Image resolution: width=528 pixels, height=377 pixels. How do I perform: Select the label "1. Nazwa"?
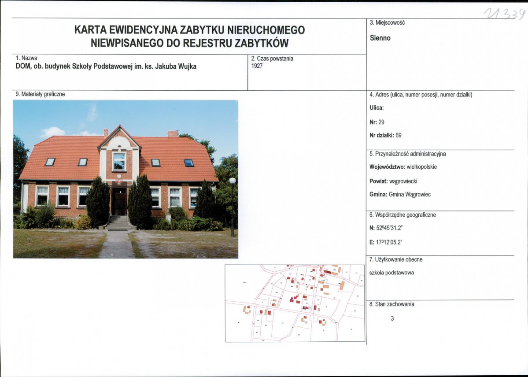click(x=26, y=58)
